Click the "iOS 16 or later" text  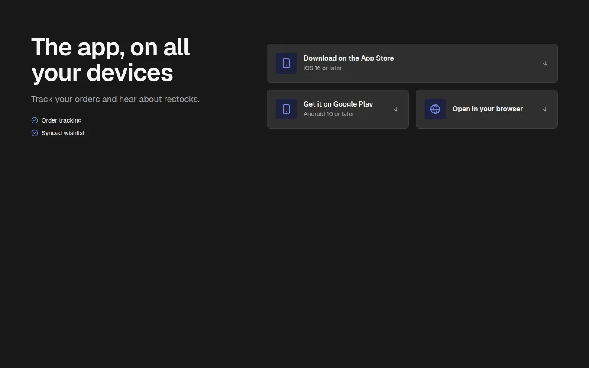point(323,68)
